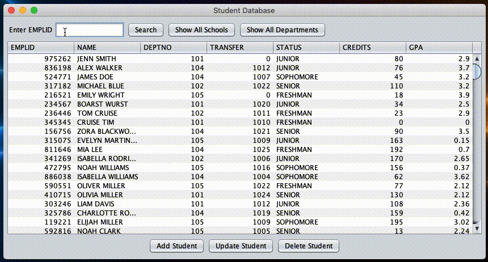Click GPA 3.9 in EMILY WRIGHT row
488x262 pixels.
(439, 95)
